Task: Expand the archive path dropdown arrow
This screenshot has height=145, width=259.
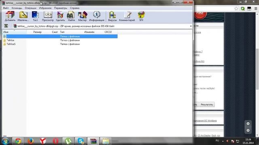Action: (x=191, y=26)
